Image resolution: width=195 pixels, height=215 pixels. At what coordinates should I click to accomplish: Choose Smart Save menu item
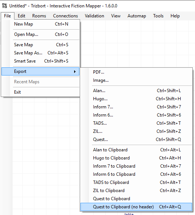tap(40, 61)
